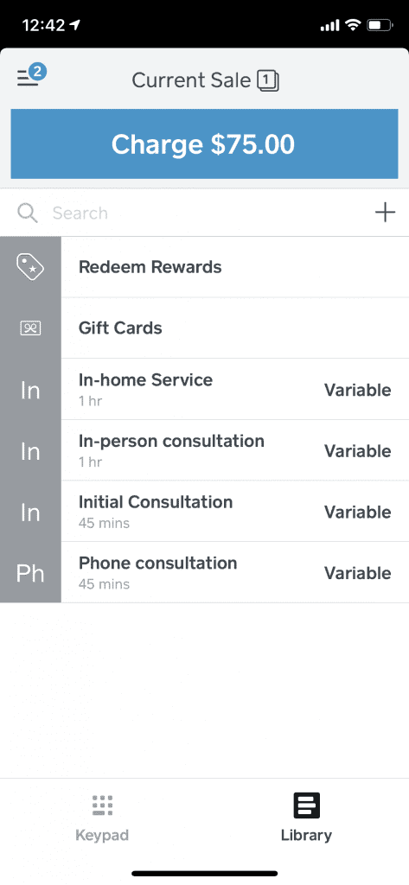409x885 pixels.
Task: Add Phone consultation to the sale
Action: coord(204,572)
